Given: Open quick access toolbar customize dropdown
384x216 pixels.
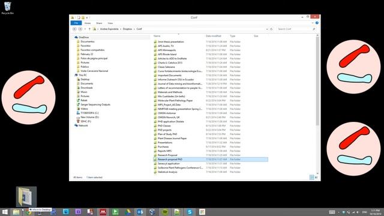Looking at the screenshot, I should pos(87,17).
